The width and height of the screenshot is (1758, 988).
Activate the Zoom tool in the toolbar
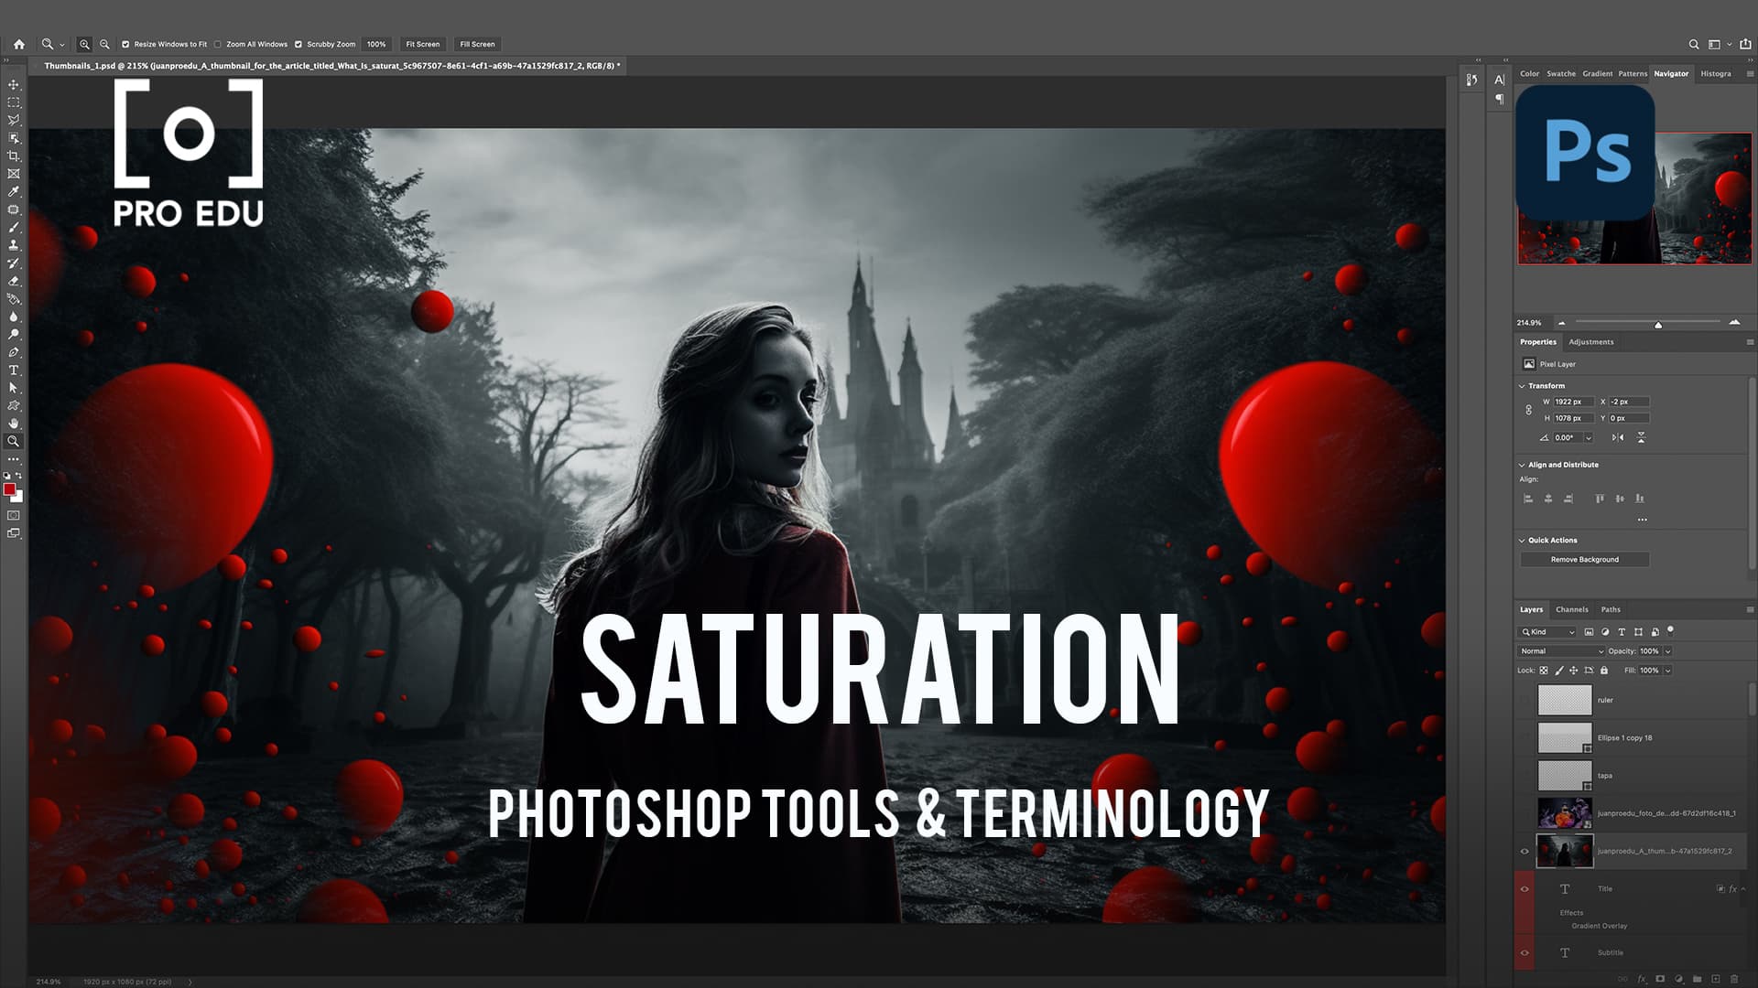[x=13, y=441]
